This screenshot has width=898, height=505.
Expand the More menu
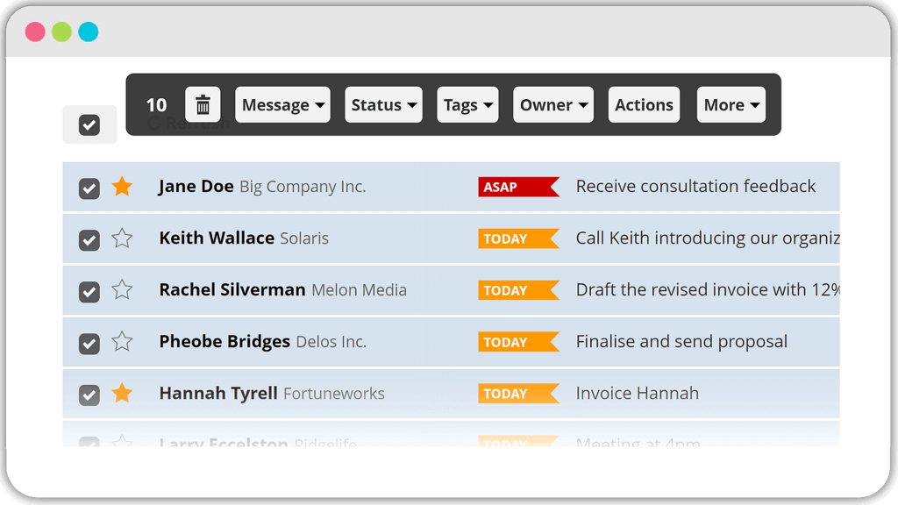pos(731,104)
